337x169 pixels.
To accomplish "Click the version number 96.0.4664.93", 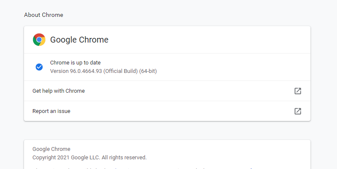I will pos(86,71).
